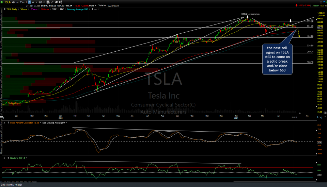
Task: Switch to the 15m timeframe
Action: coord(22,2)
